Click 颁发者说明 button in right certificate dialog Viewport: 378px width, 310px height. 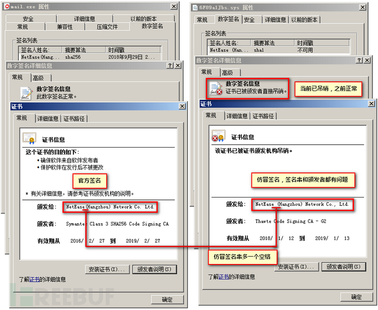[x=344, y=267]
